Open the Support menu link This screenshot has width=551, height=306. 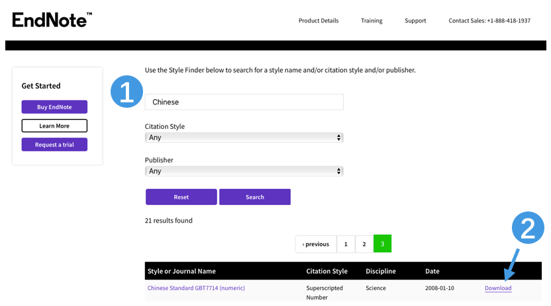[x=415, y=20]
